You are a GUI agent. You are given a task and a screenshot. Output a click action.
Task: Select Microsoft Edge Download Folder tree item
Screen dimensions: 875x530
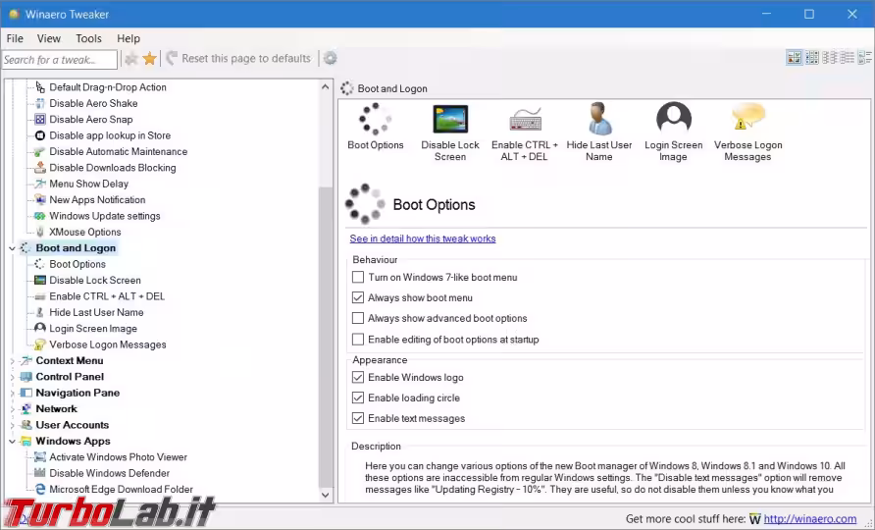point(121,490)
